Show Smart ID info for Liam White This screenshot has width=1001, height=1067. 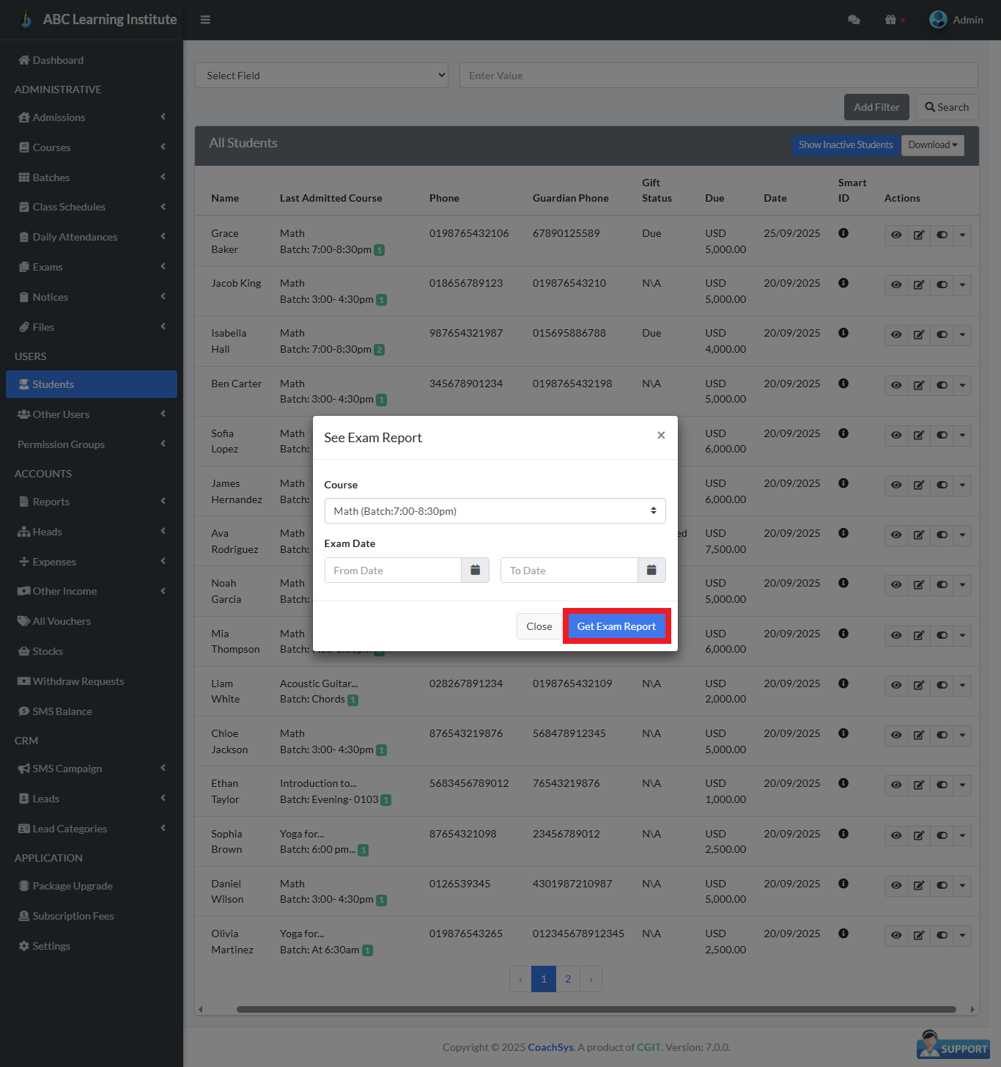point(843,683)
